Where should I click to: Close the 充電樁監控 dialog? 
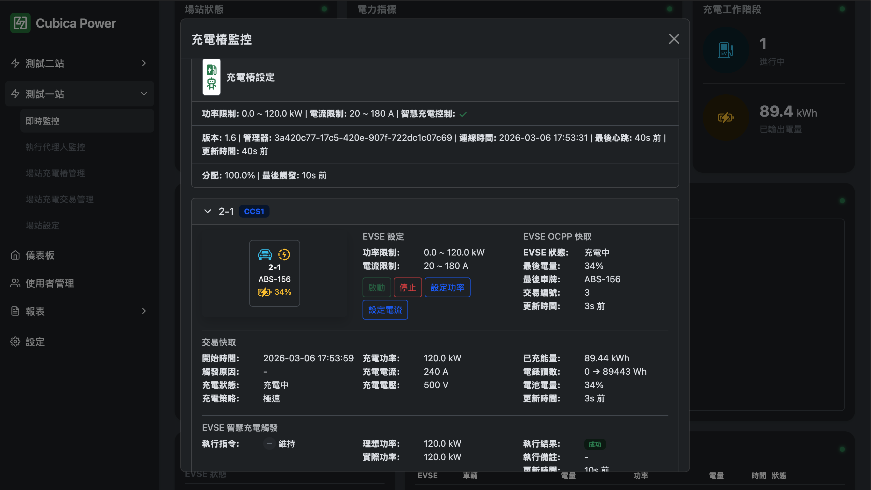[673, 39]
